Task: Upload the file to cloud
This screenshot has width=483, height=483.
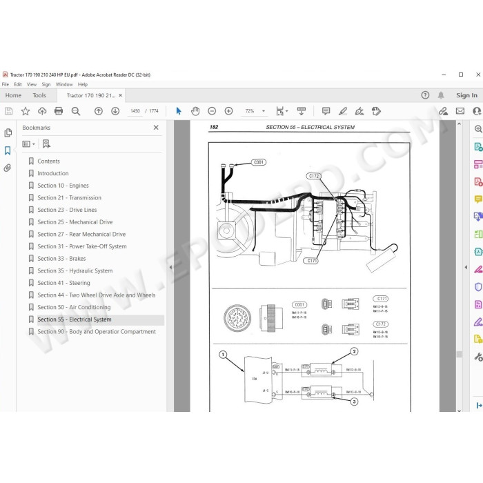Action: (x=42, y=111)
